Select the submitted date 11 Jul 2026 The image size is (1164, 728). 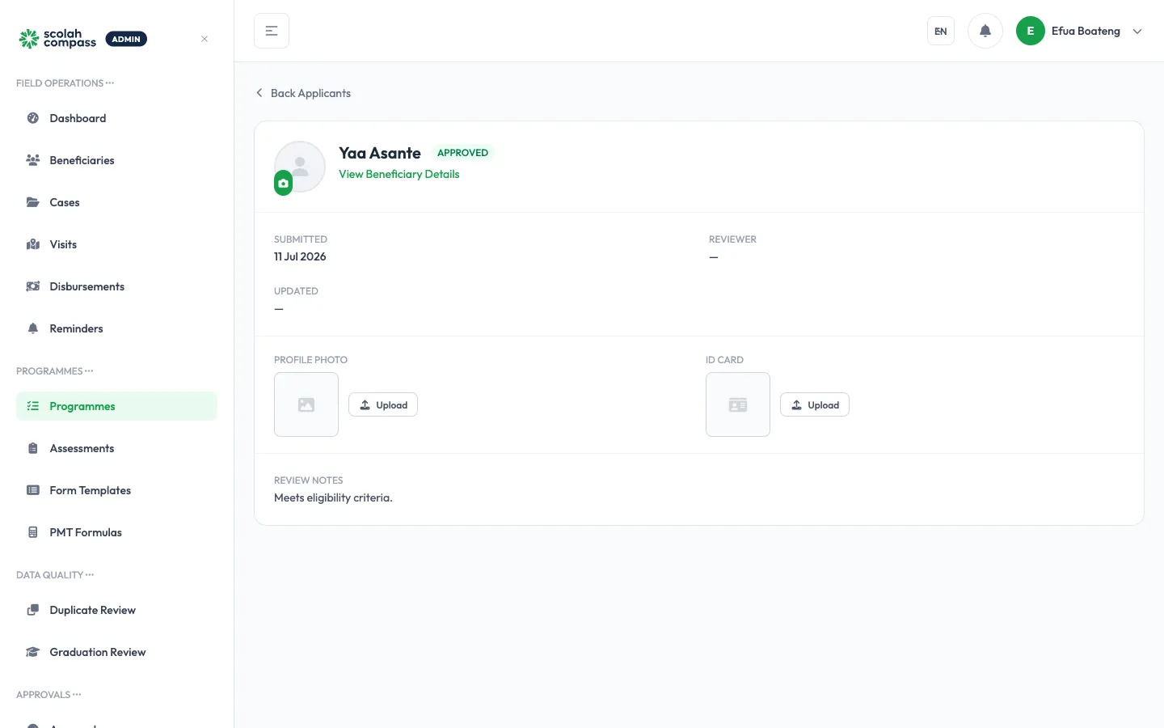pyautogui.click(x=300, y=256)
